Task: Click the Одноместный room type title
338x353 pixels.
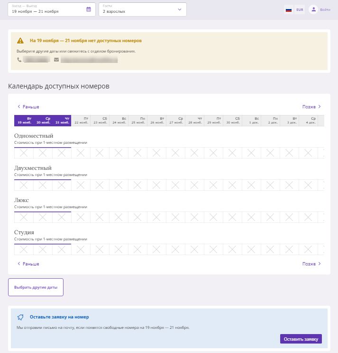Action: click(x=34, y=136)
